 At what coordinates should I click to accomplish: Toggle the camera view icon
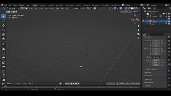(x=138, y=34)
